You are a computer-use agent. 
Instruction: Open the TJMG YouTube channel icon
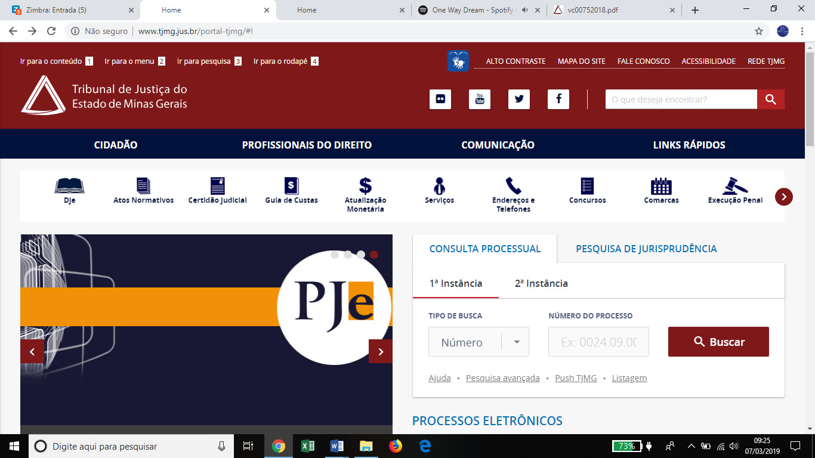pyautogui.click(x=479, y=99)
